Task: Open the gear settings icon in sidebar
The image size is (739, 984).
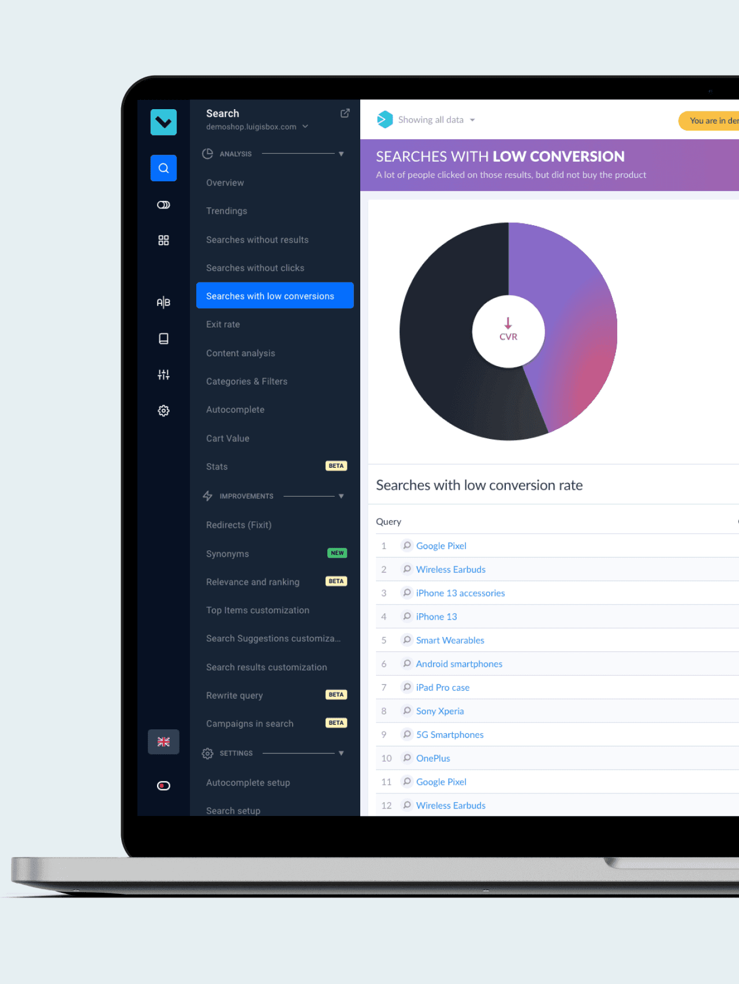Action: point(163,411)
